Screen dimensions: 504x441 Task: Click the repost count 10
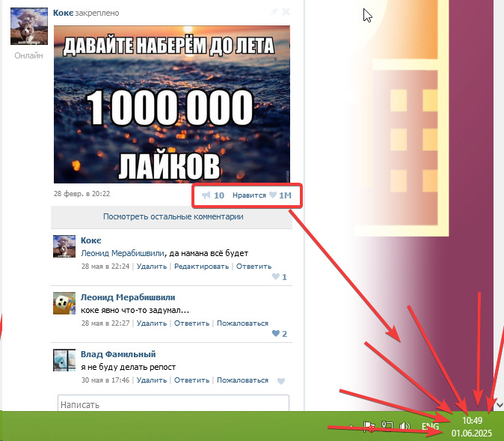(219, 195)
